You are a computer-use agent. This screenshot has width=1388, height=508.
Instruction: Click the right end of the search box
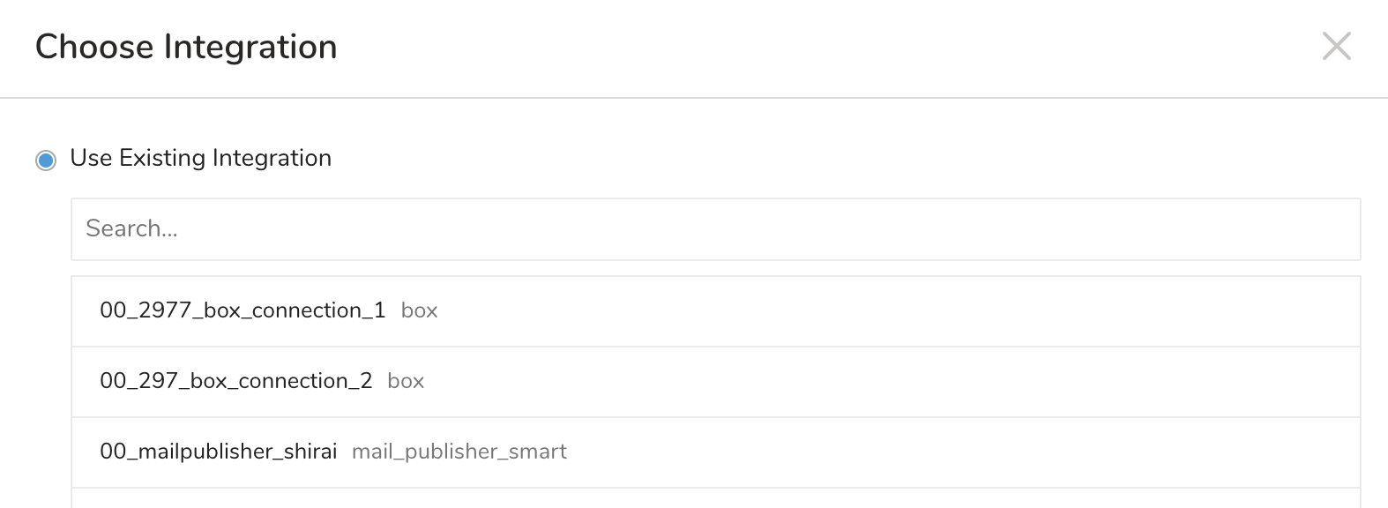pyautogui.click(x=1323, y=229)
